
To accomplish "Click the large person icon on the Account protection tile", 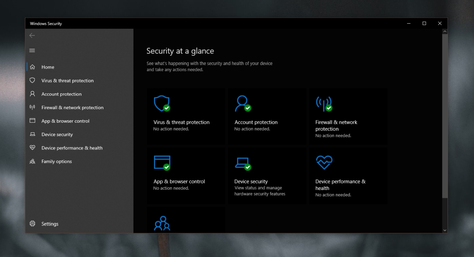I will pos(242,103).
